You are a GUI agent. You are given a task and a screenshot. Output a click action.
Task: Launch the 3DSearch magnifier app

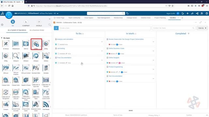point(16,56)
